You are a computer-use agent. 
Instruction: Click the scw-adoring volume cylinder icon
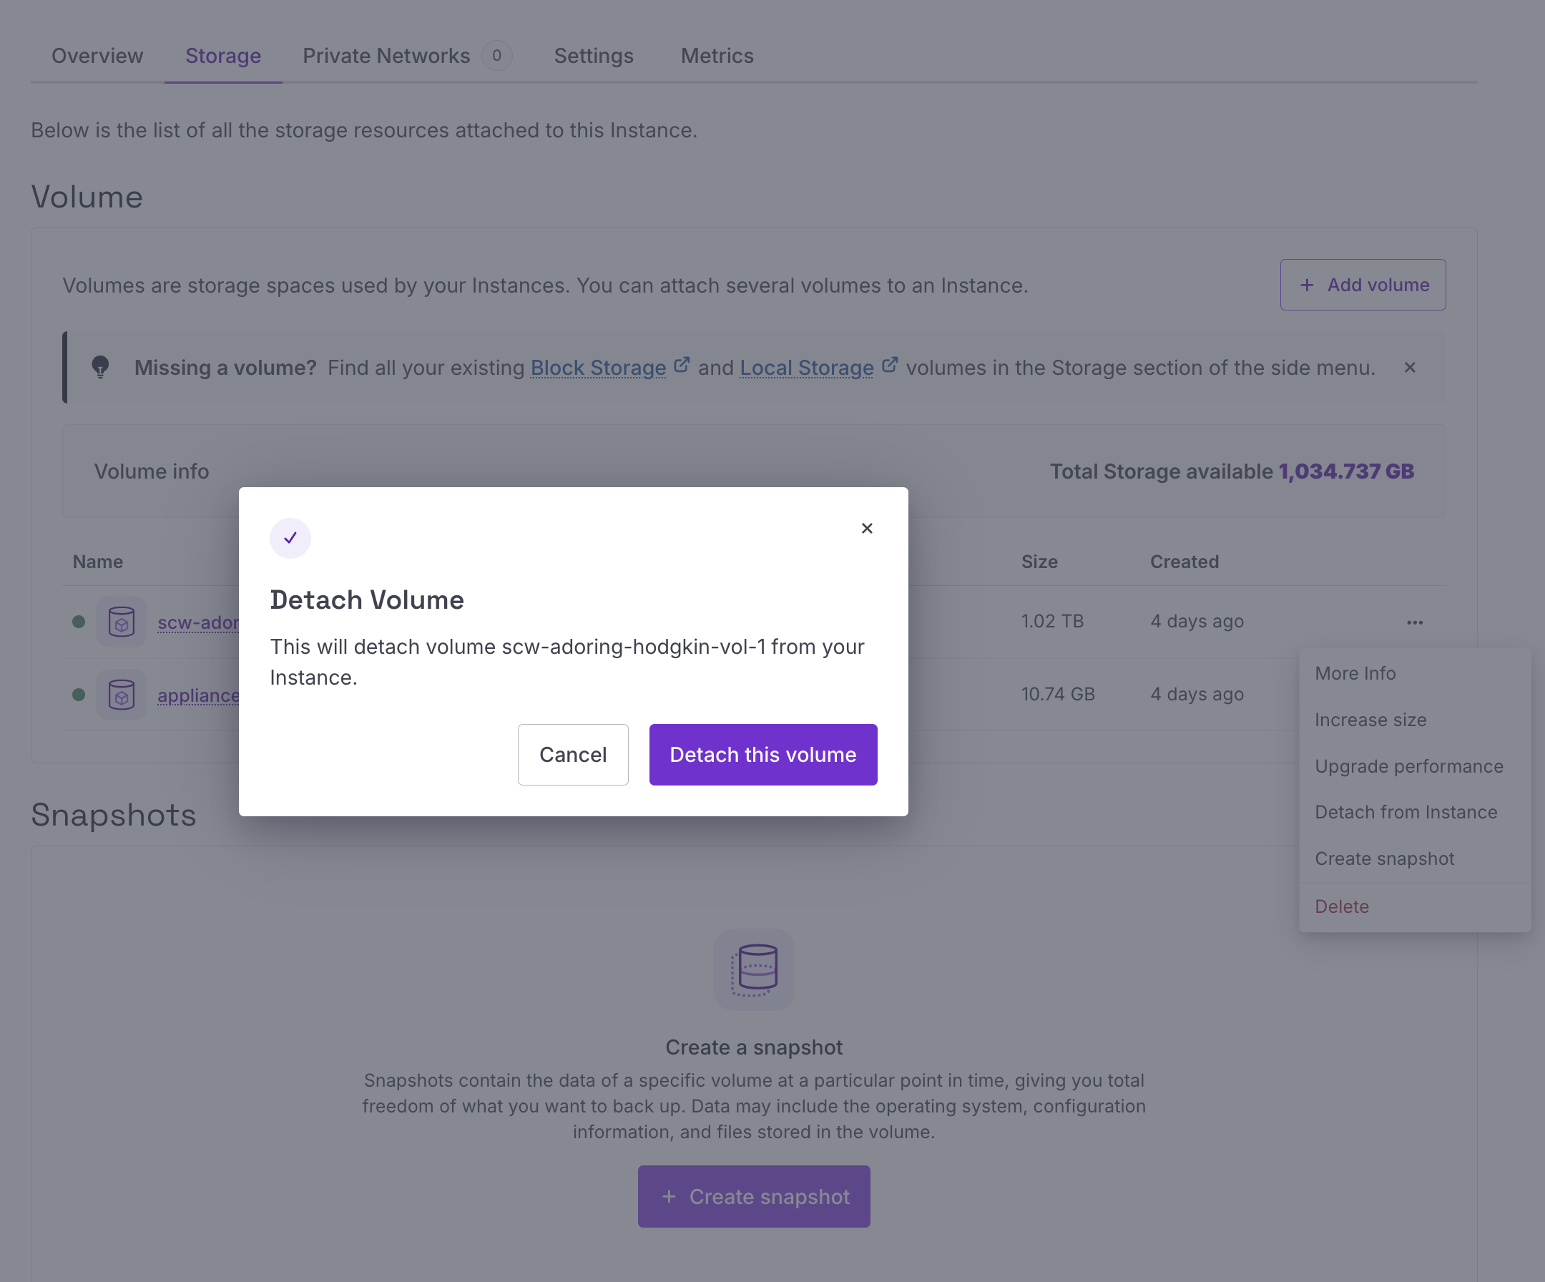coord(122,622)
